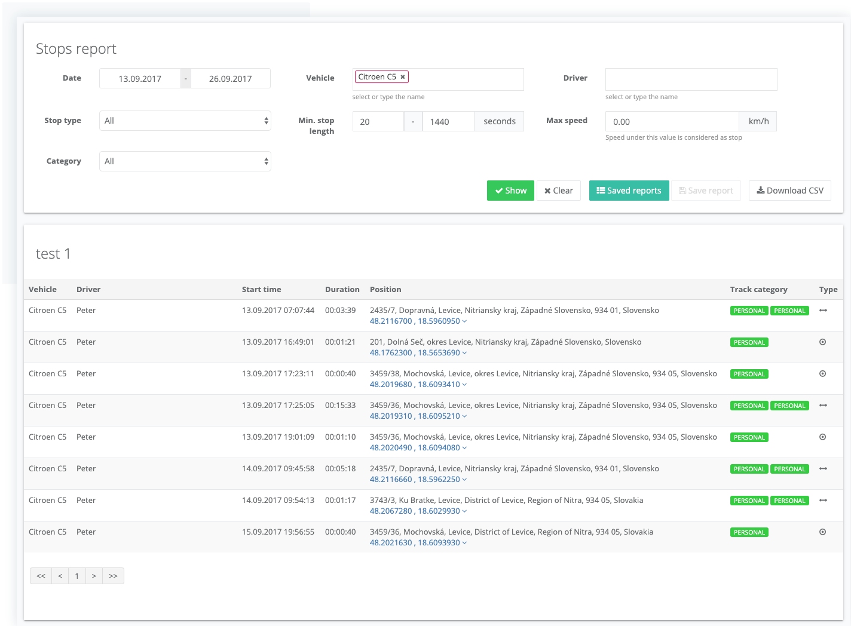This screenshot has height=626, width=851.
Task: Click the type icon for 14.09.2017 09:45:58 row
Action: tap(823, 469)
